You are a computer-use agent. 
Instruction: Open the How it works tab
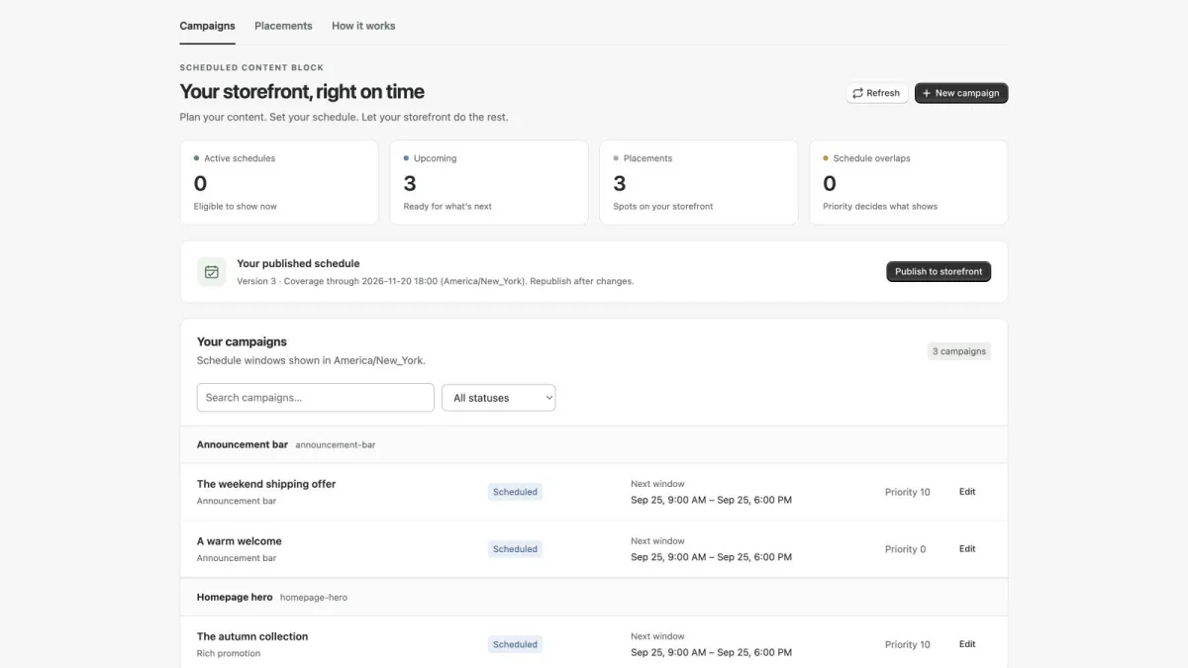(363, 26)
